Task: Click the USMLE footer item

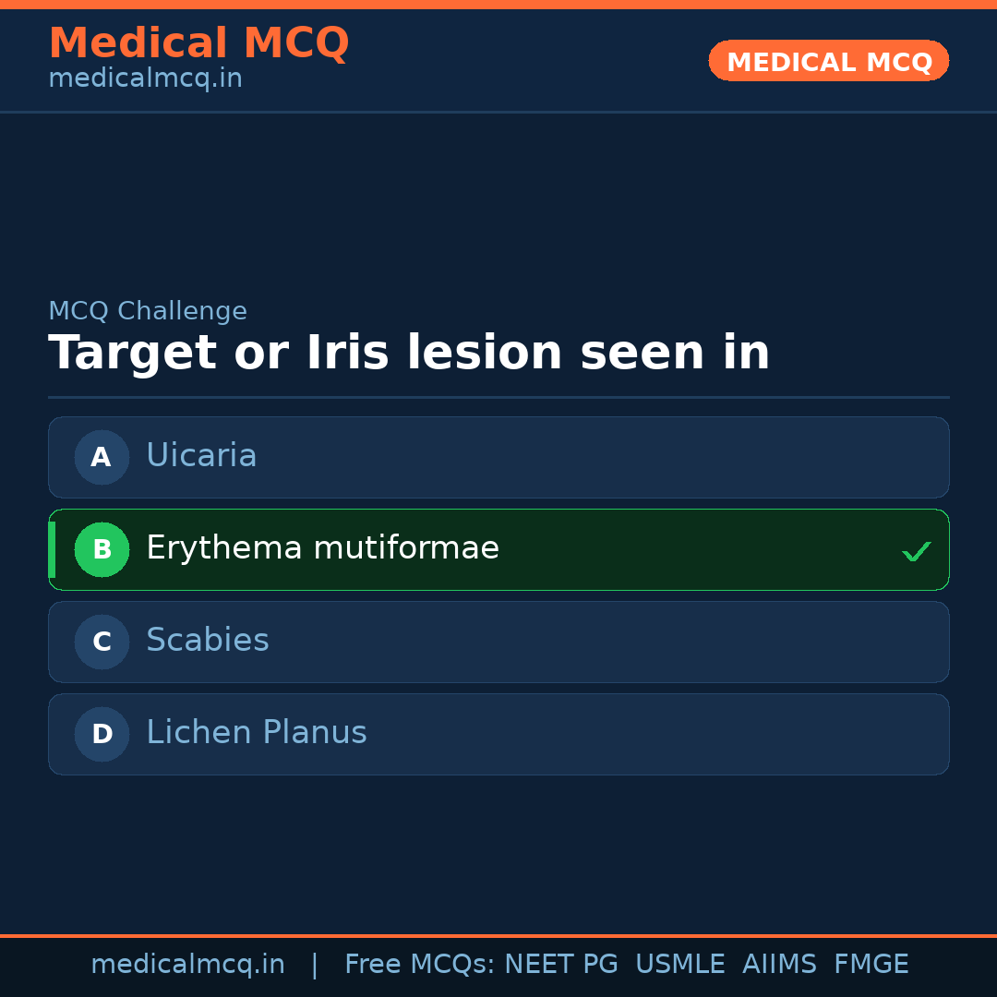Action: [x=680, y=964]
